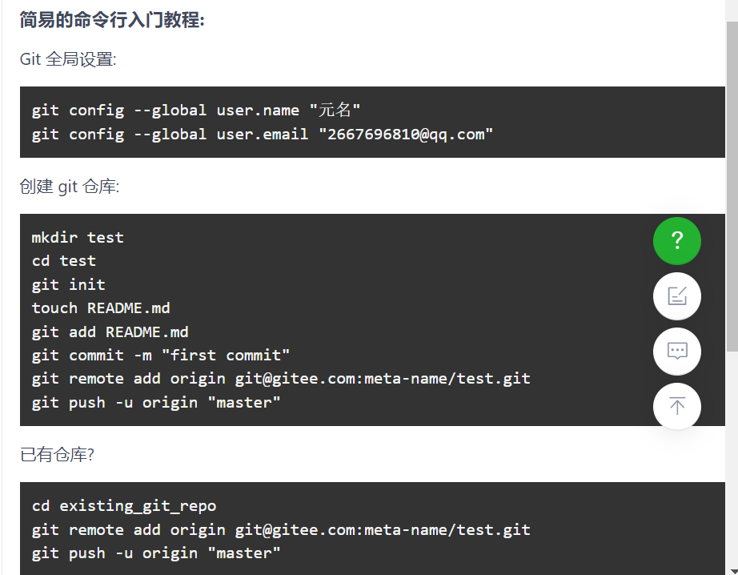Click the 'cd test' command line

click(64, 261)
